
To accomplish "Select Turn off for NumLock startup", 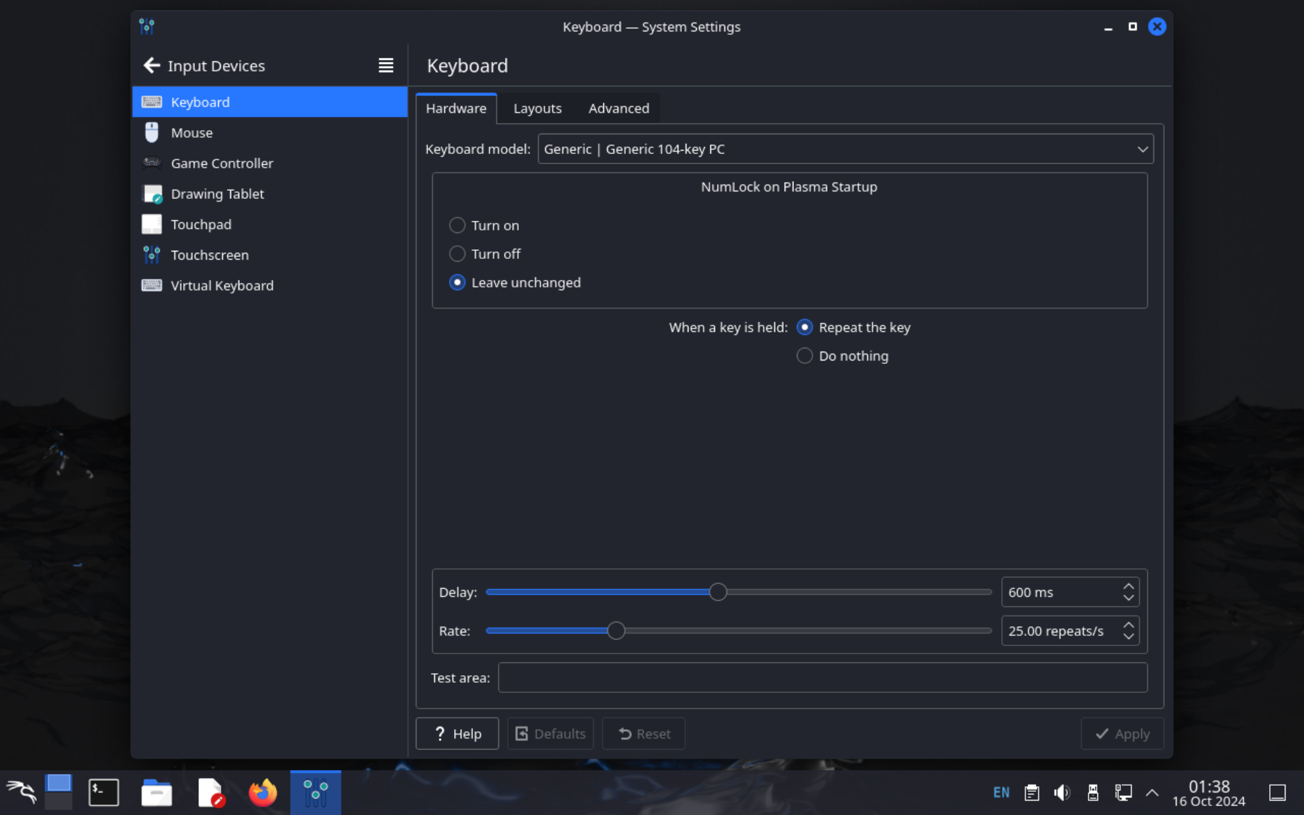I will (x=457, y=253).
